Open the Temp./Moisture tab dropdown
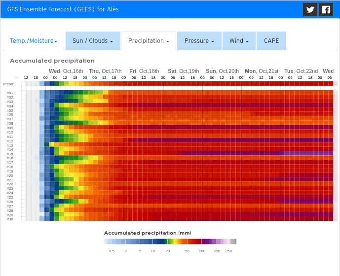Image resolution: width=340 pixels, height=276 pixels. point(34,41)
